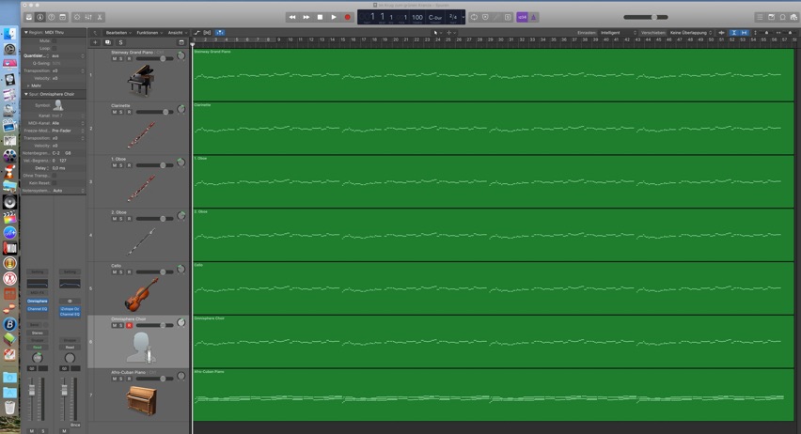Open Smart Controls
The width and height of the screenshot is (801, 434).
[x=77, y=17]
